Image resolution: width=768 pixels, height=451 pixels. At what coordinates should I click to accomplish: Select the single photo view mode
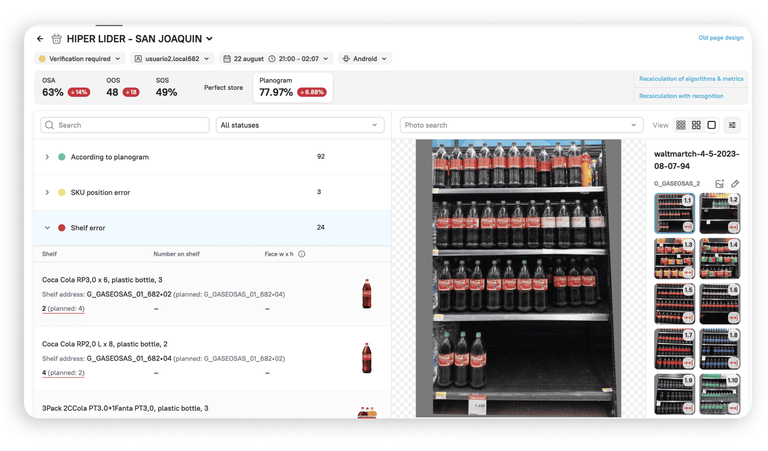pyautogui.click(x=711, y=125)
